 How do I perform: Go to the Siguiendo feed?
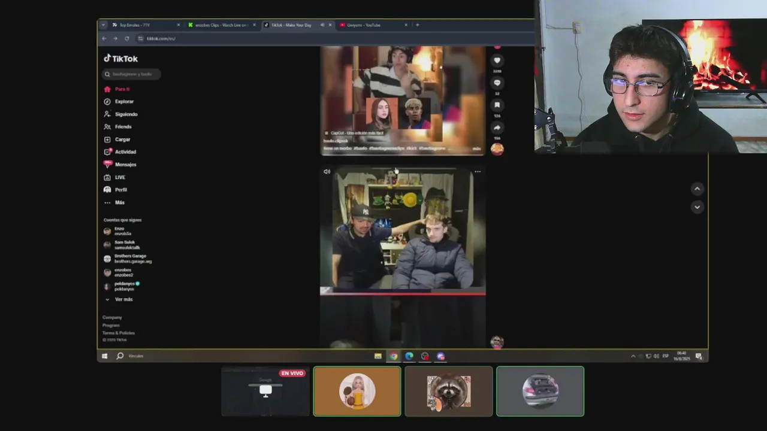click(120, 114)
